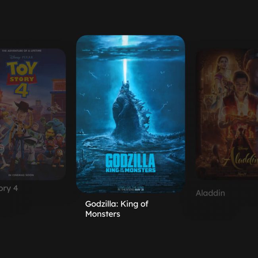
Task: Open the Toy Story 4 poster card
Action: (x=33, y=114)
